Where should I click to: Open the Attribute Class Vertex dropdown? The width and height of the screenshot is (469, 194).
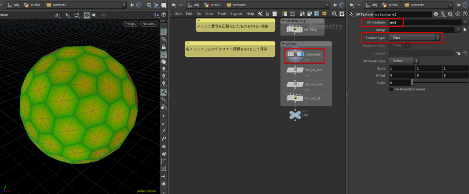404,61
